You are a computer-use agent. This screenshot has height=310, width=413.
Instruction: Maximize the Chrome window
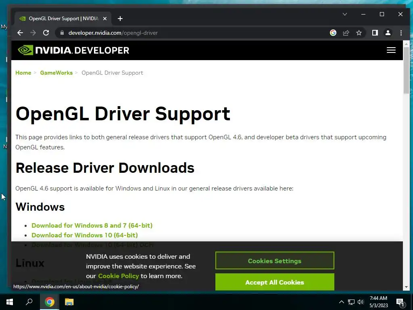(382, 14)
